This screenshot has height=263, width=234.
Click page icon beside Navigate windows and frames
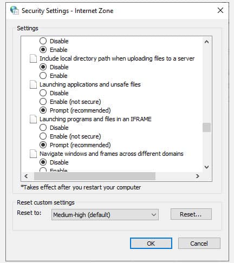33,154
